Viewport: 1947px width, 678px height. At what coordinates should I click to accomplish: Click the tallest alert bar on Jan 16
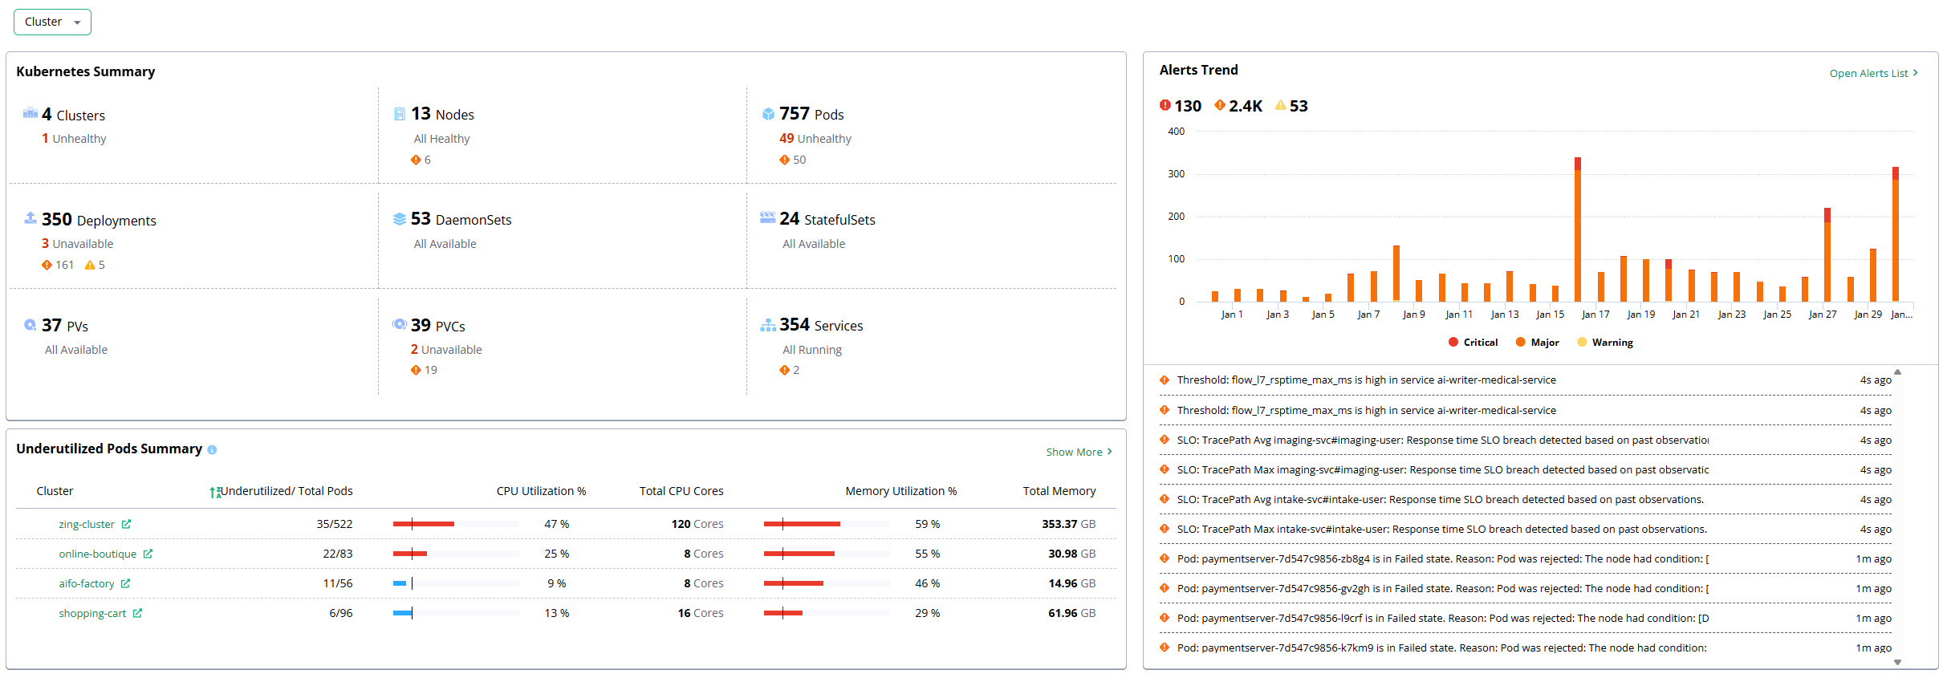1577,233
